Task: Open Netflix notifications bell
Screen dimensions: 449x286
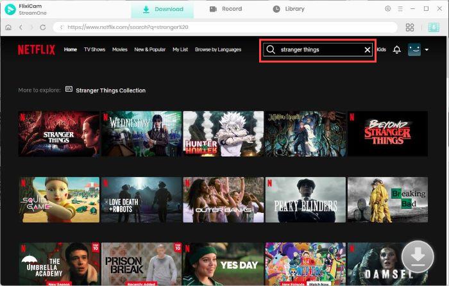Action: [397, 49]
